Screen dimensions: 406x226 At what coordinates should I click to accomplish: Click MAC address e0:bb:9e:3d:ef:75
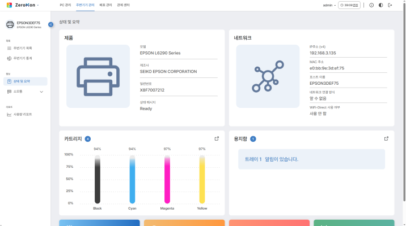click(327, 68)
